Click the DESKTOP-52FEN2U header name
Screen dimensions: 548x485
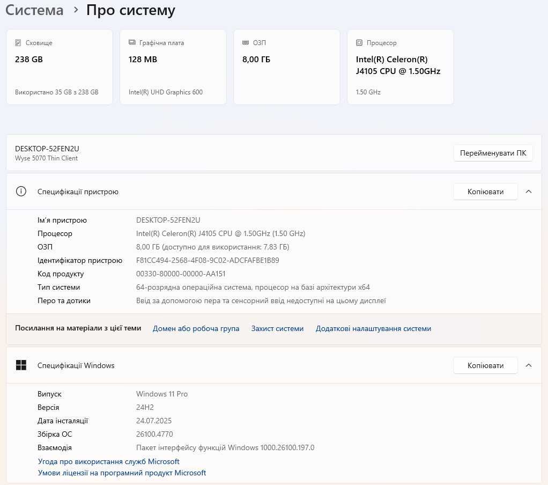pos(47,149)
